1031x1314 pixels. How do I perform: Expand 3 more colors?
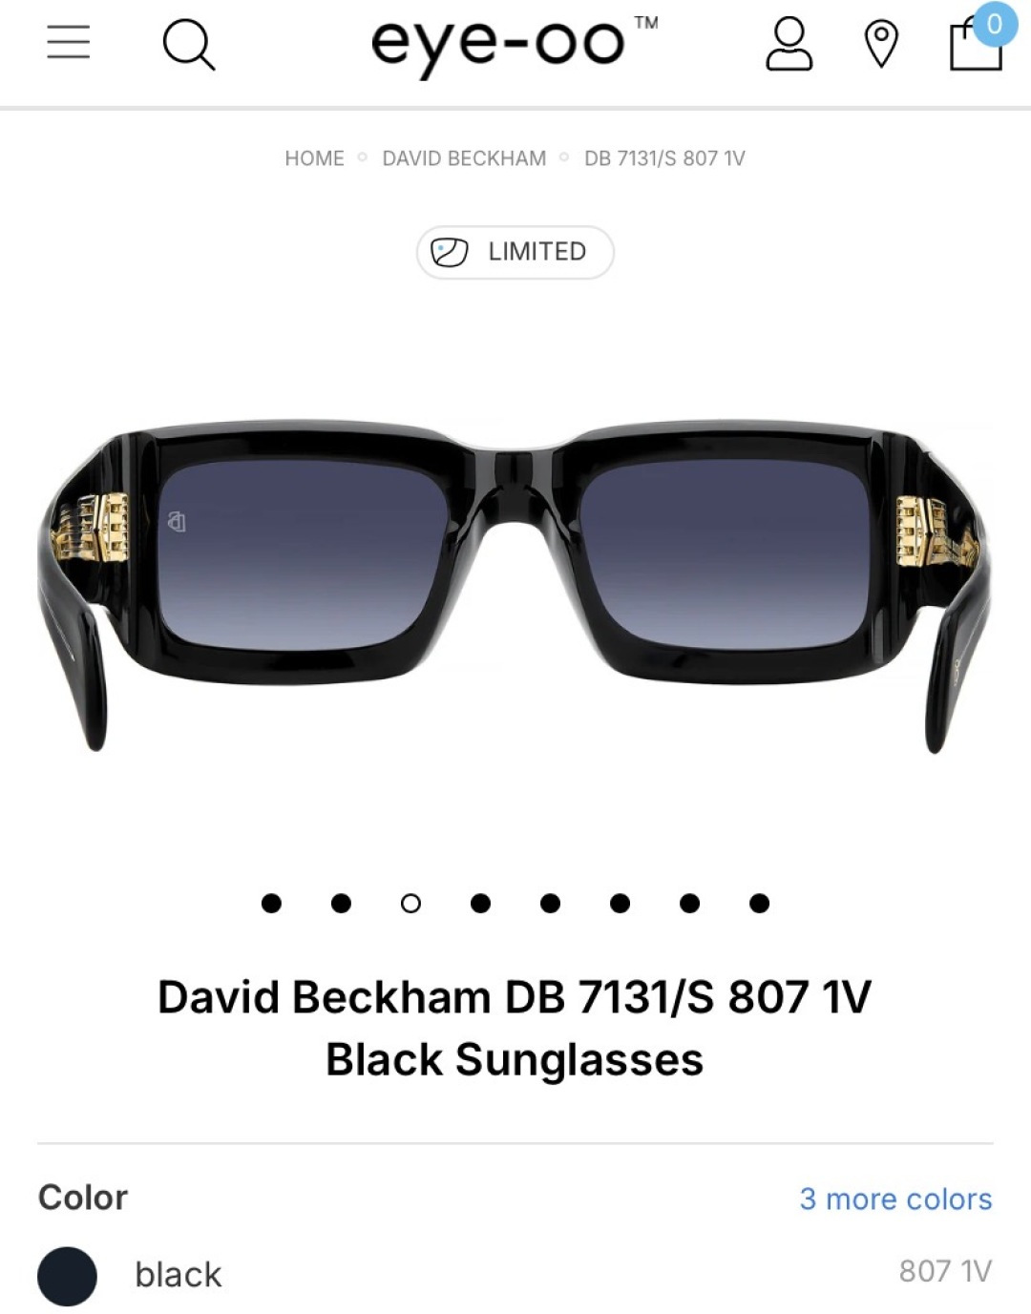coord(895,1199)
